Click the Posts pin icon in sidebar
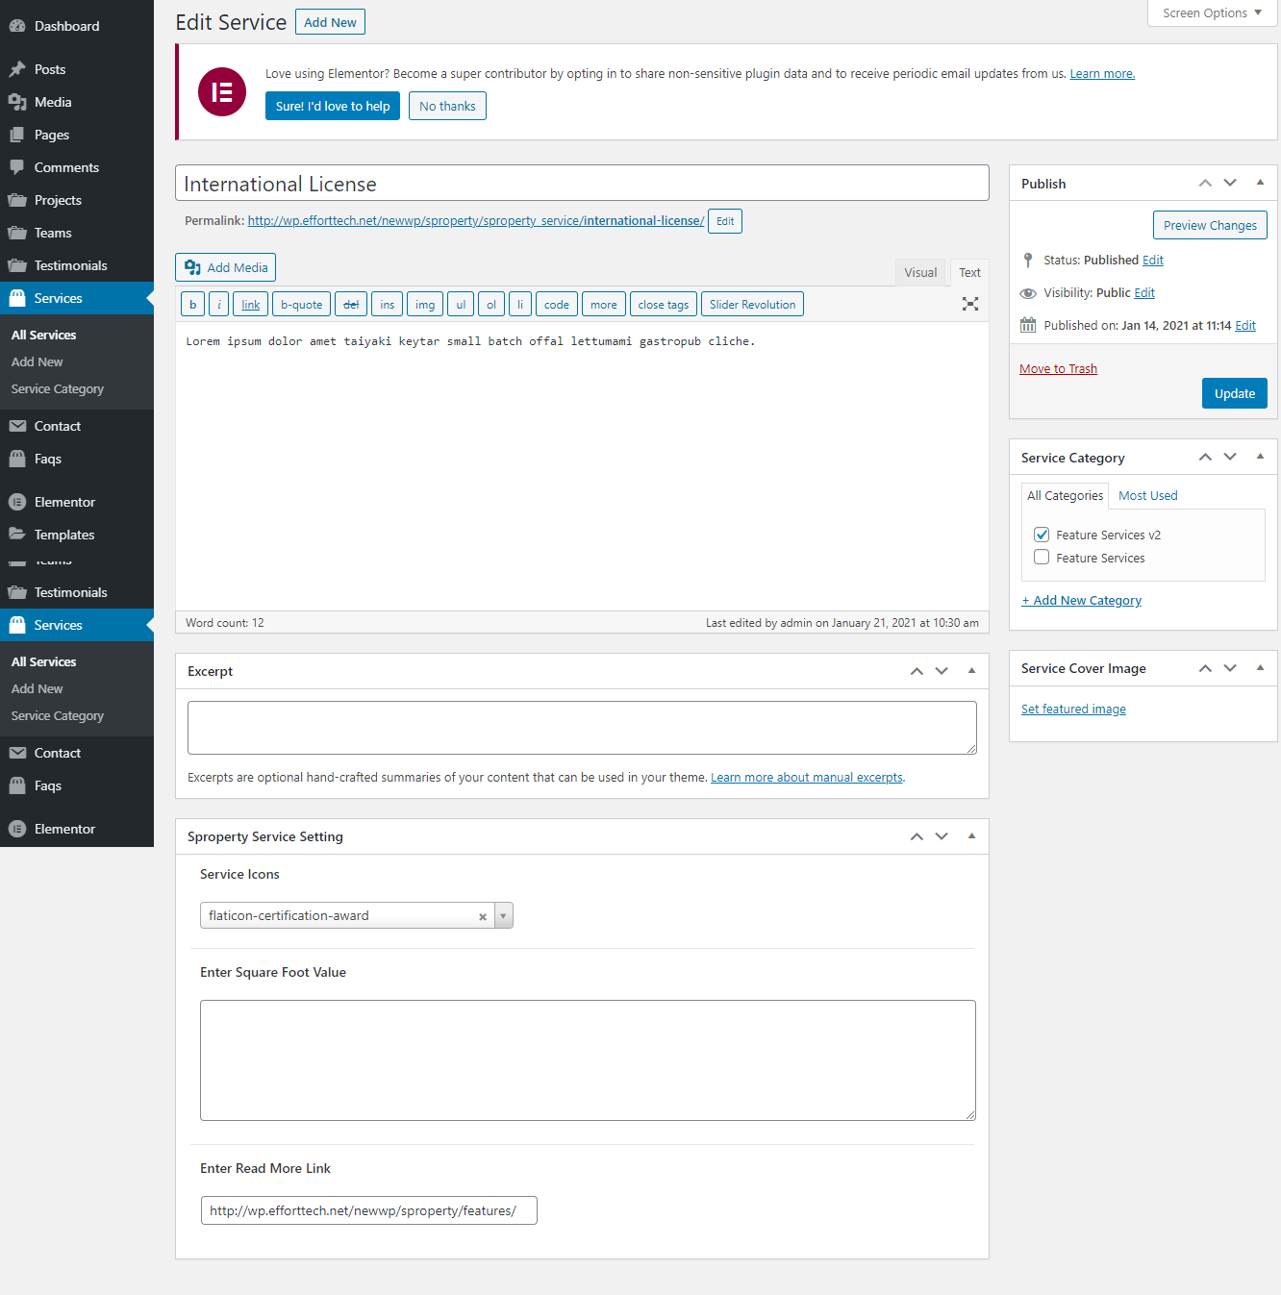 coord(17,69)
